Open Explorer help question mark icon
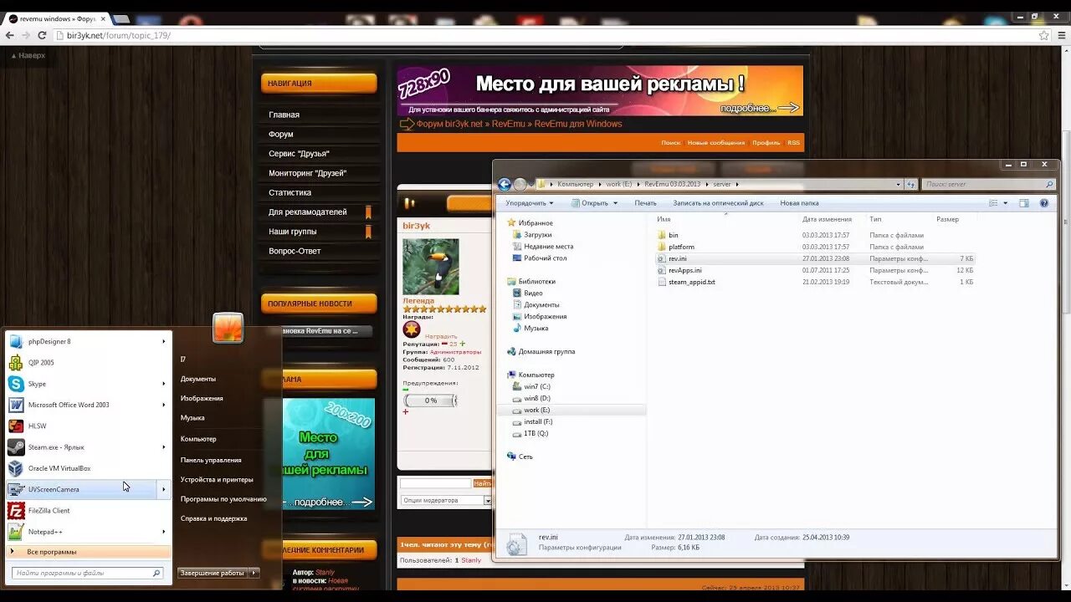The image size is (1071, 602). click(1043, 203)
